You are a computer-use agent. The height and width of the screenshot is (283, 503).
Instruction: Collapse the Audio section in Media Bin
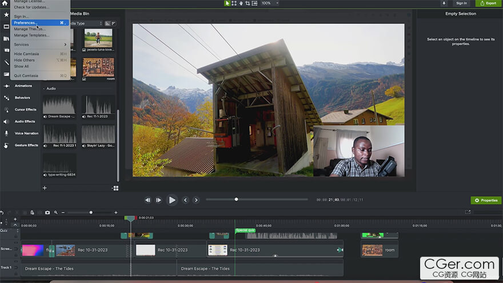[x=44, y=89]
